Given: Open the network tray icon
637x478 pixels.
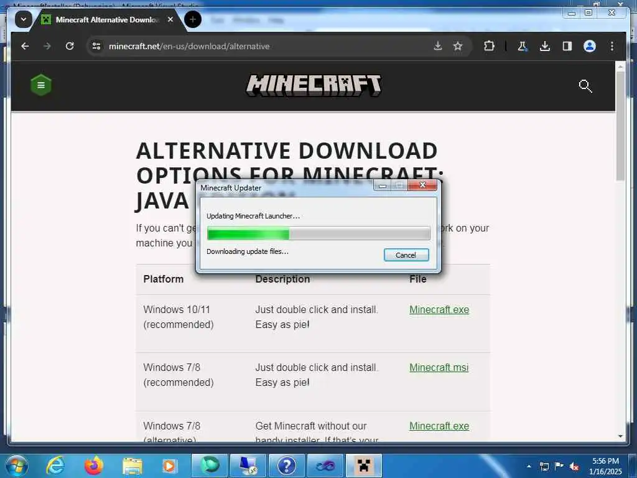Looking at the screenshot, I should pos(544,466).
